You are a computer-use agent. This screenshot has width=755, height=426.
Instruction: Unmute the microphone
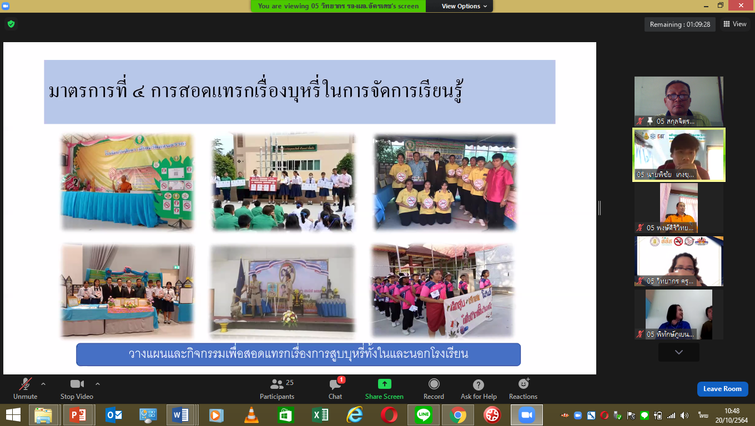25,388
